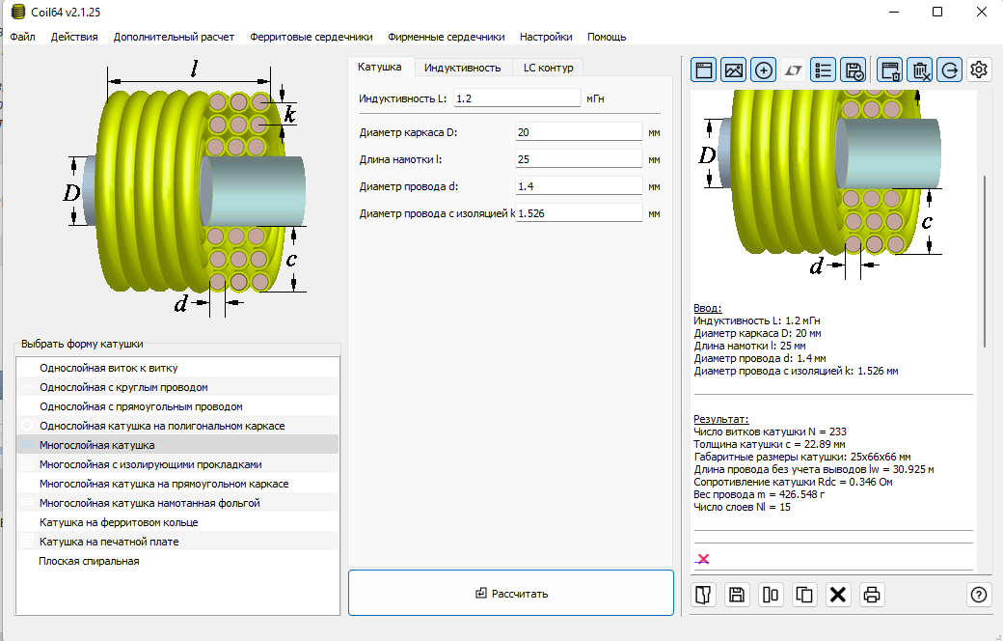This screenshot has width=1003, height=641.
Task: Click the text Толщина катушки c = 22.89 мм
Action: click(x=770, y=444)
